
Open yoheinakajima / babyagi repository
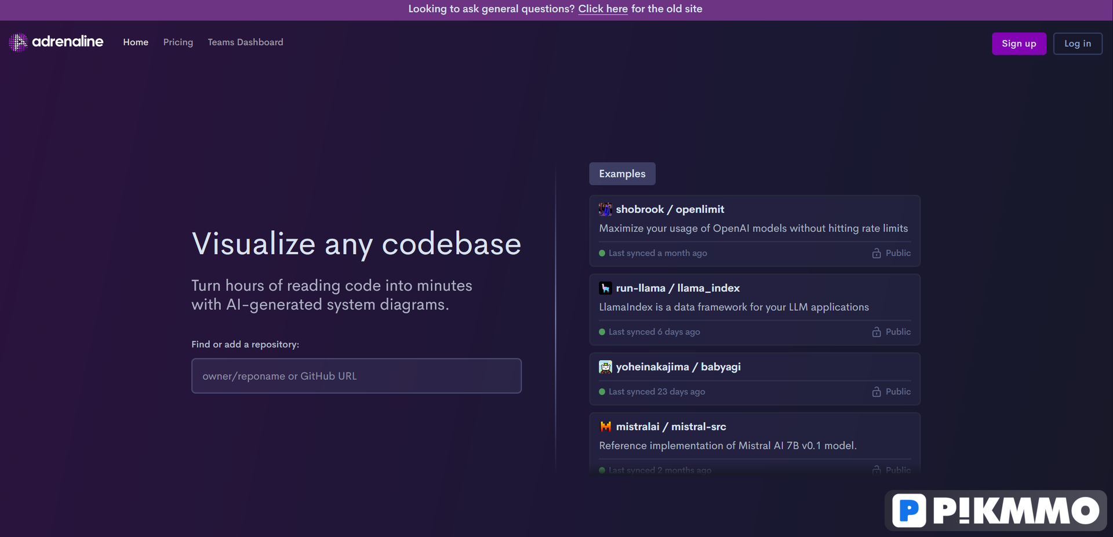click(678, 367)
